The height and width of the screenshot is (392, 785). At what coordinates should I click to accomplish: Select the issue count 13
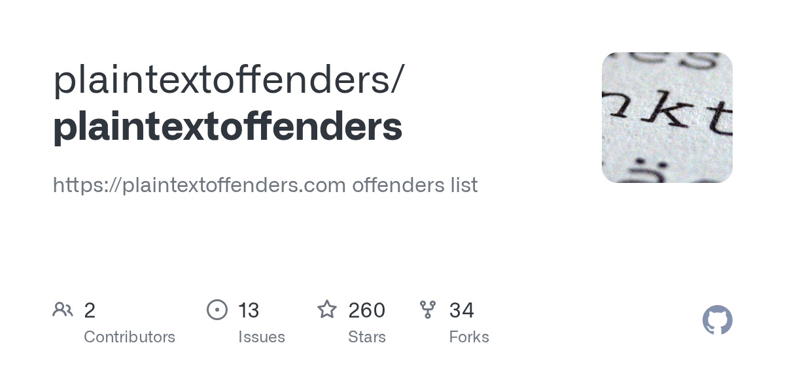click(x=249, y=310)
